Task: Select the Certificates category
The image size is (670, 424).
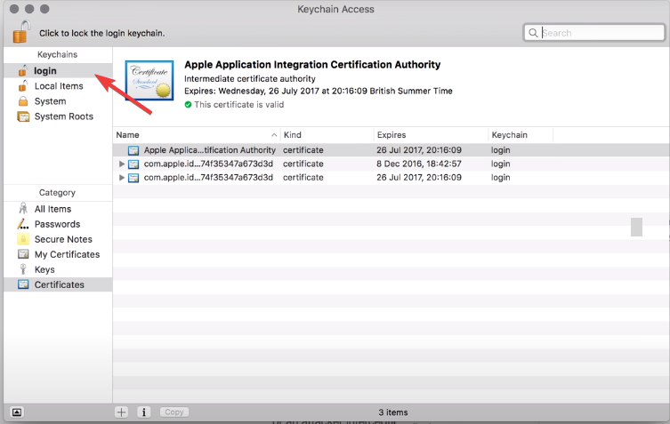Action: coord(59,284)
